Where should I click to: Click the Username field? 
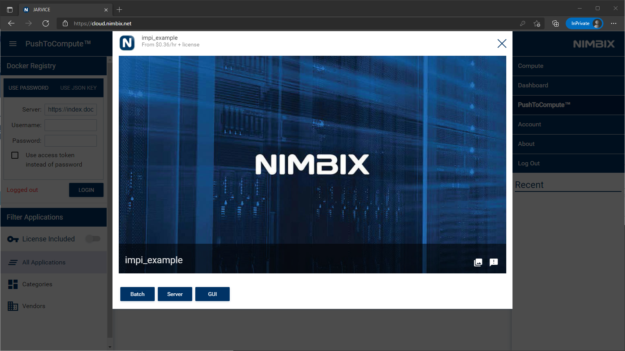(x=71, y=125)
